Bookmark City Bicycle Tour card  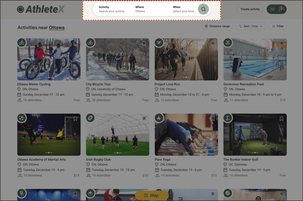pos(144,43)
